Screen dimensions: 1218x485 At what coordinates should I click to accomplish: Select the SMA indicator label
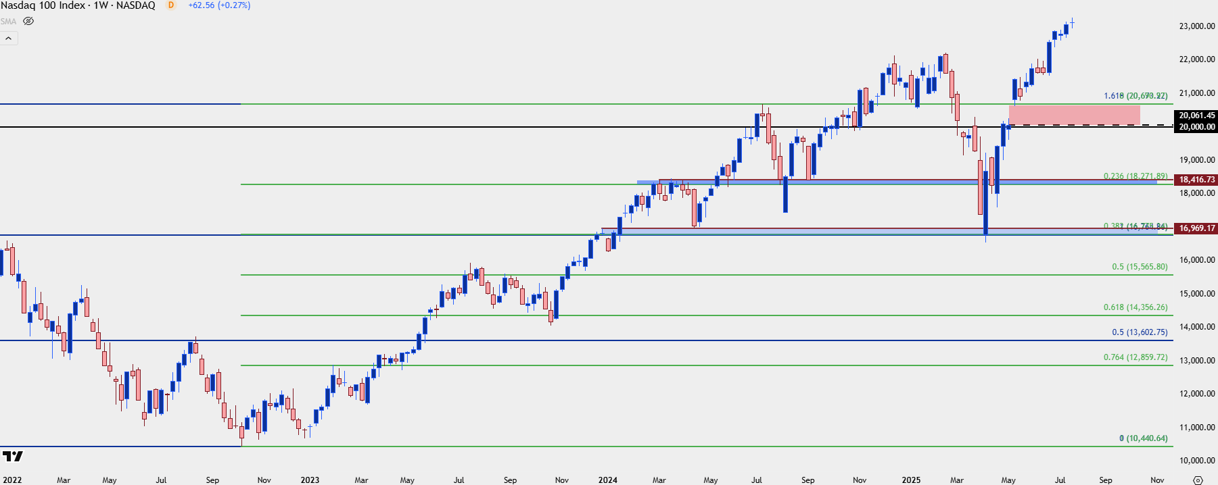(x=8, y=22)
